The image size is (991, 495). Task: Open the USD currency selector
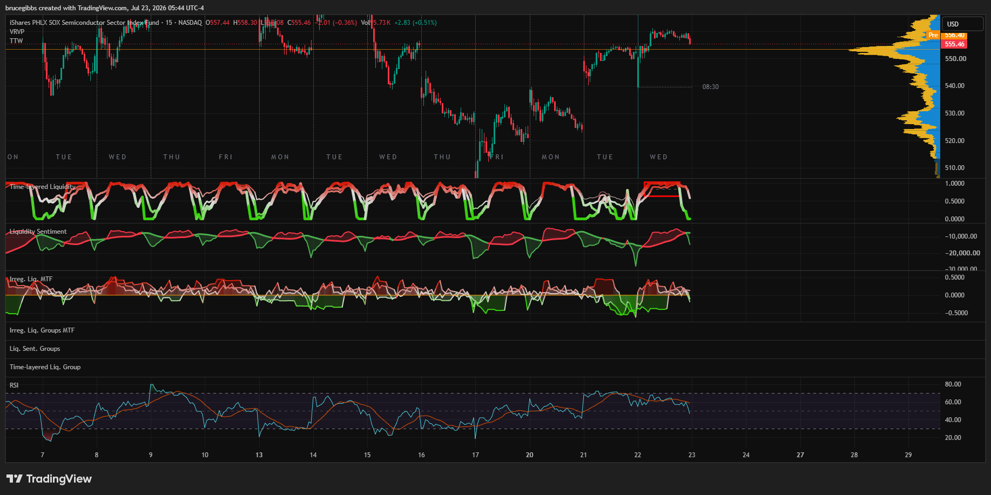tap(963, 24)
